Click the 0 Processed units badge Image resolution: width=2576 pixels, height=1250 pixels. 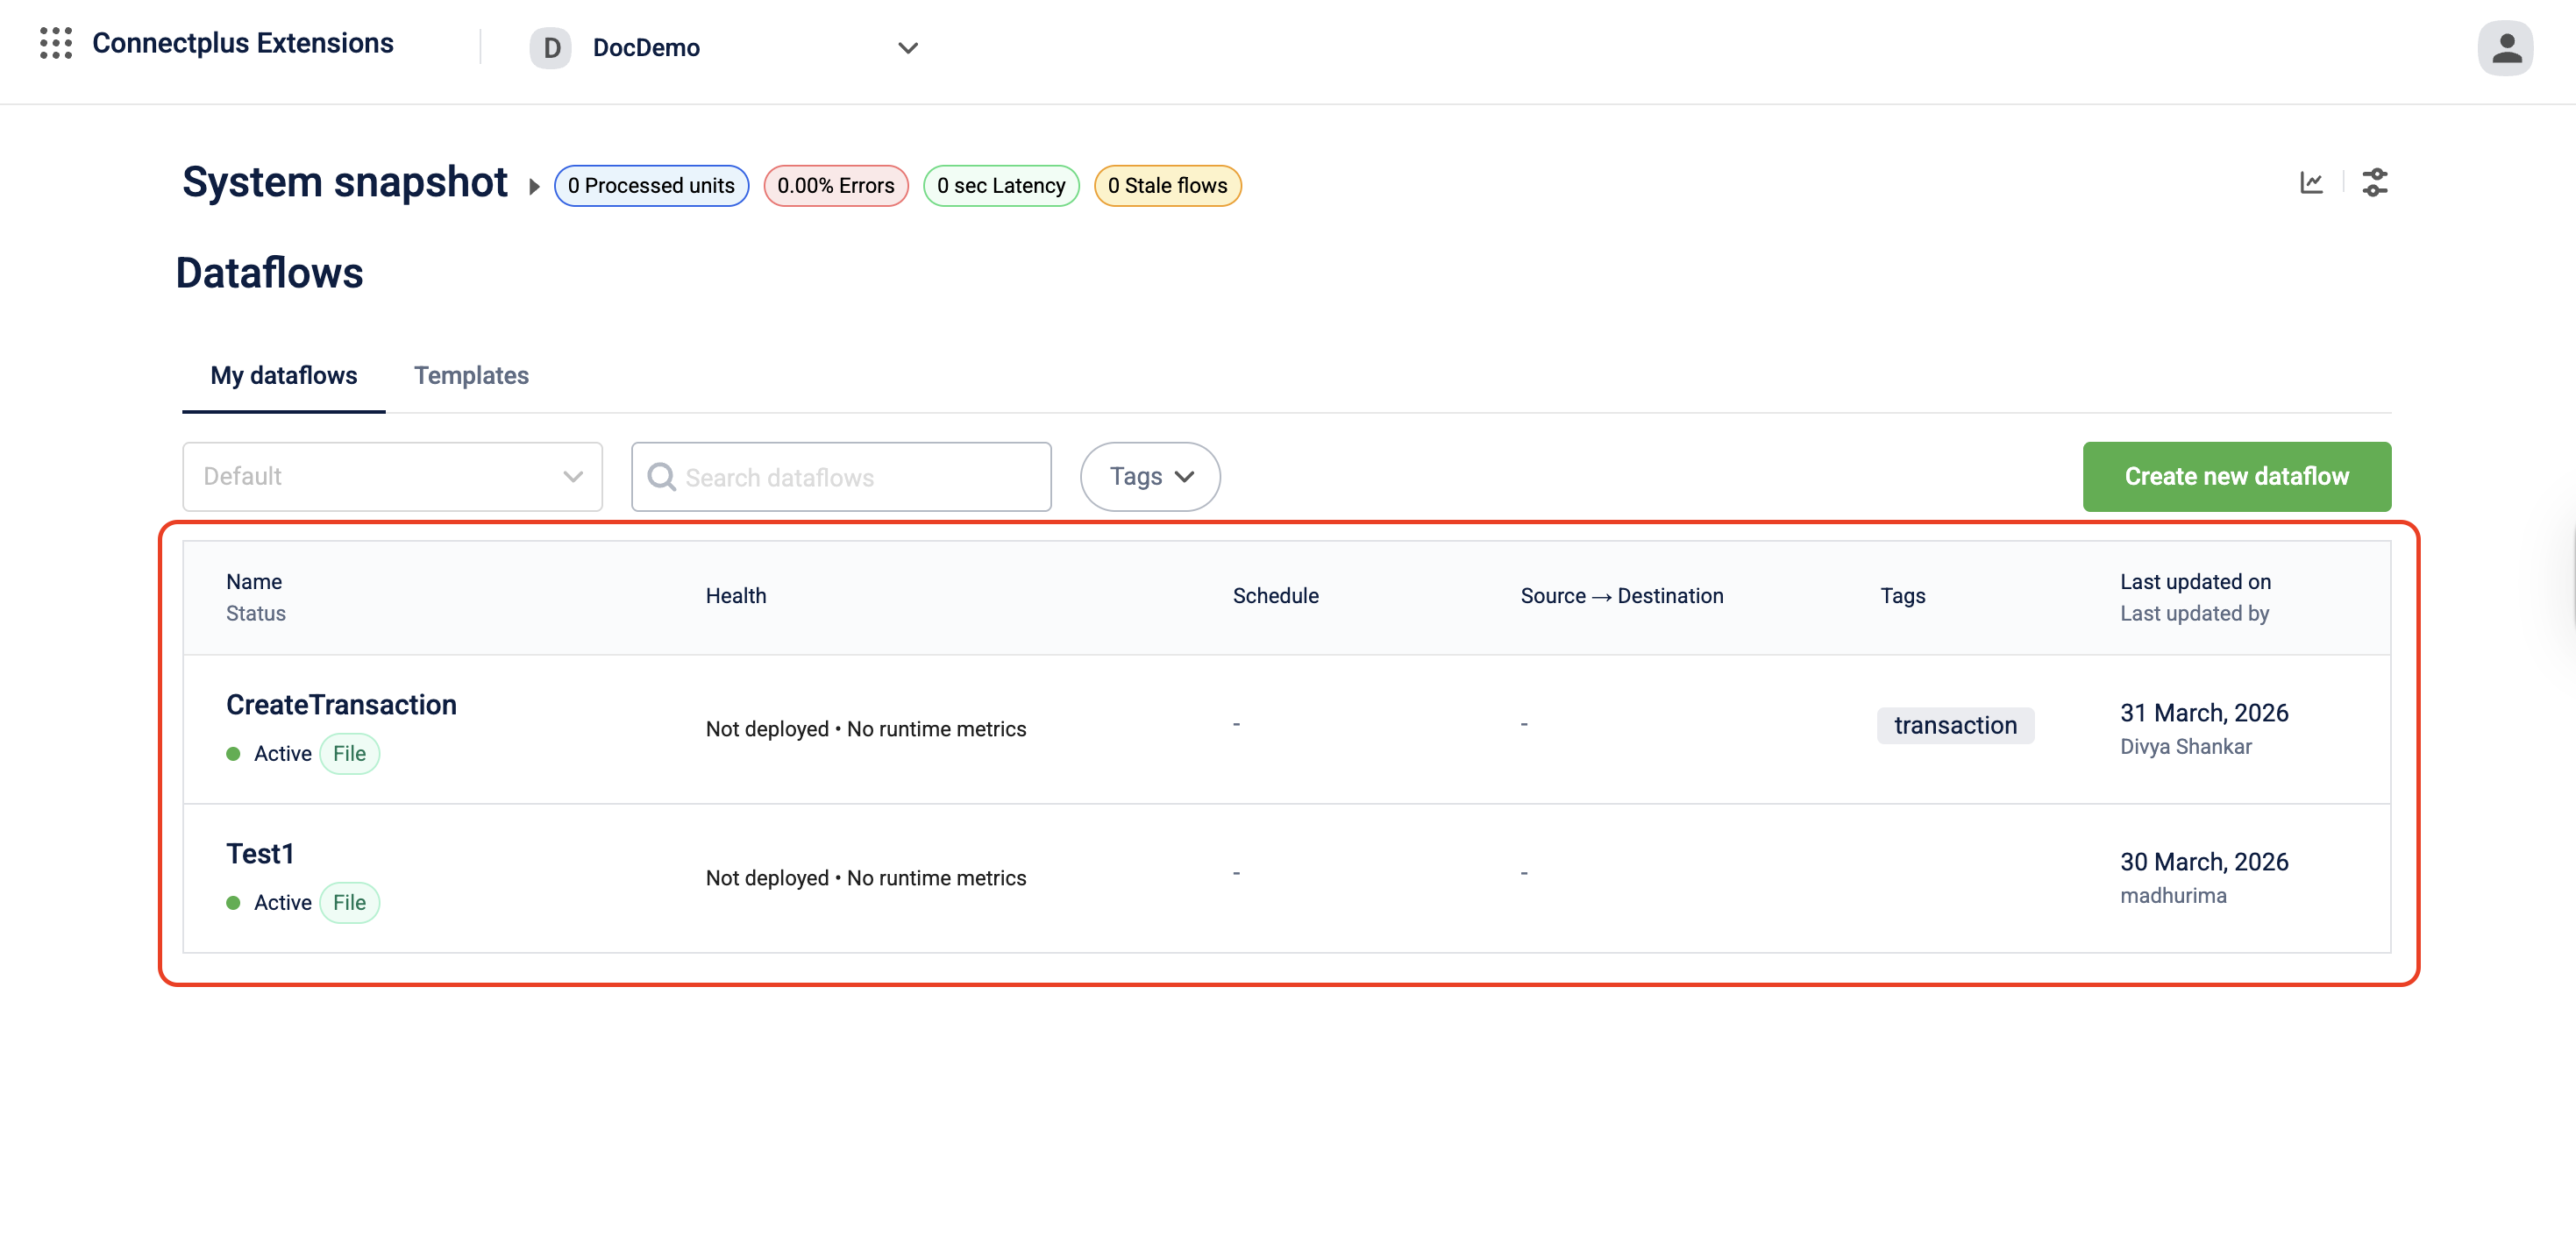(x=651, y=186)
